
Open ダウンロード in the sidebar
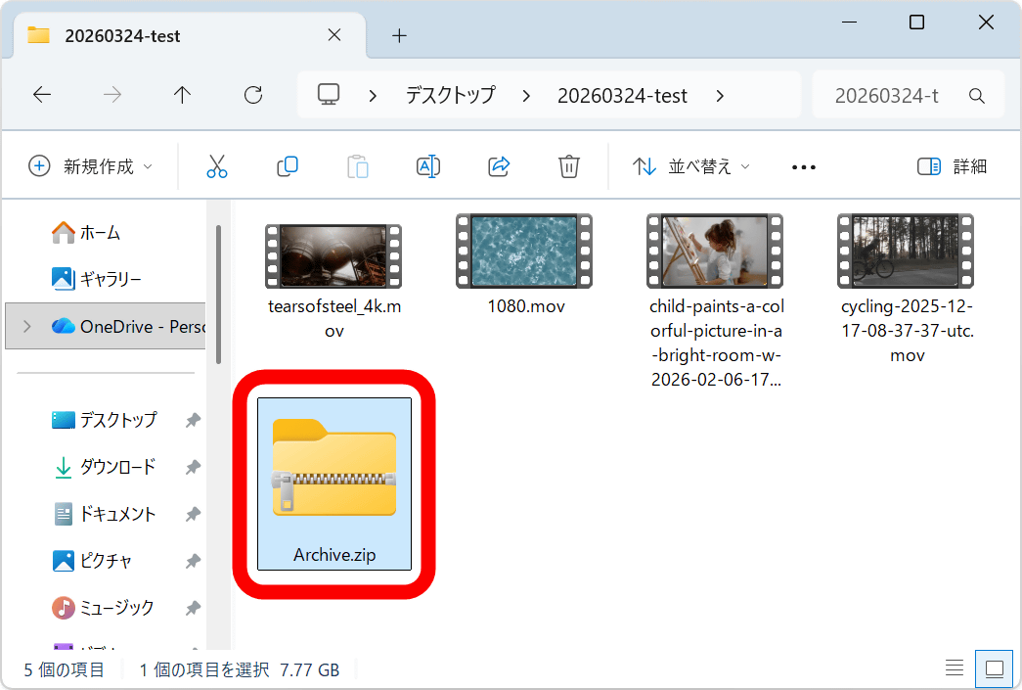click(x=105, y=467)
